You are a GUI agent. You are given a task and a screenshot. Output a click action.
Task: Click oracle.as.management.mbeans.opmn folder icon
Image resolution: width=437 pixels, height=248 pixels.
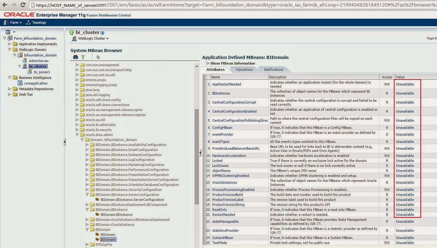[83, 110]
